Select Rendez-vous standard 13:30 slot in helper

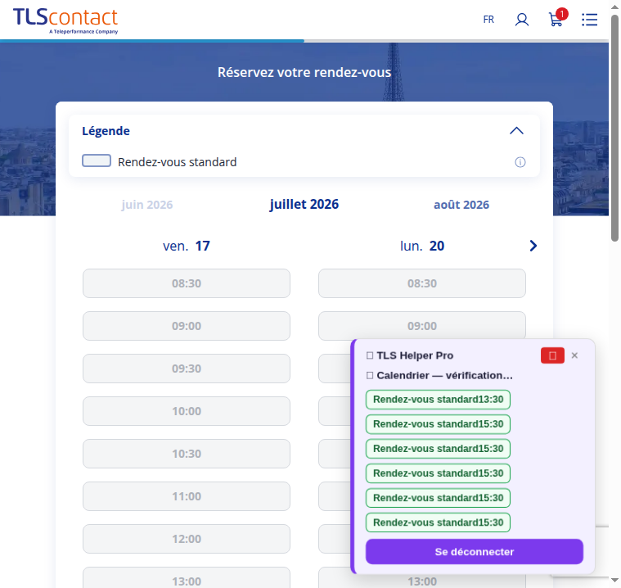point(438,400)
